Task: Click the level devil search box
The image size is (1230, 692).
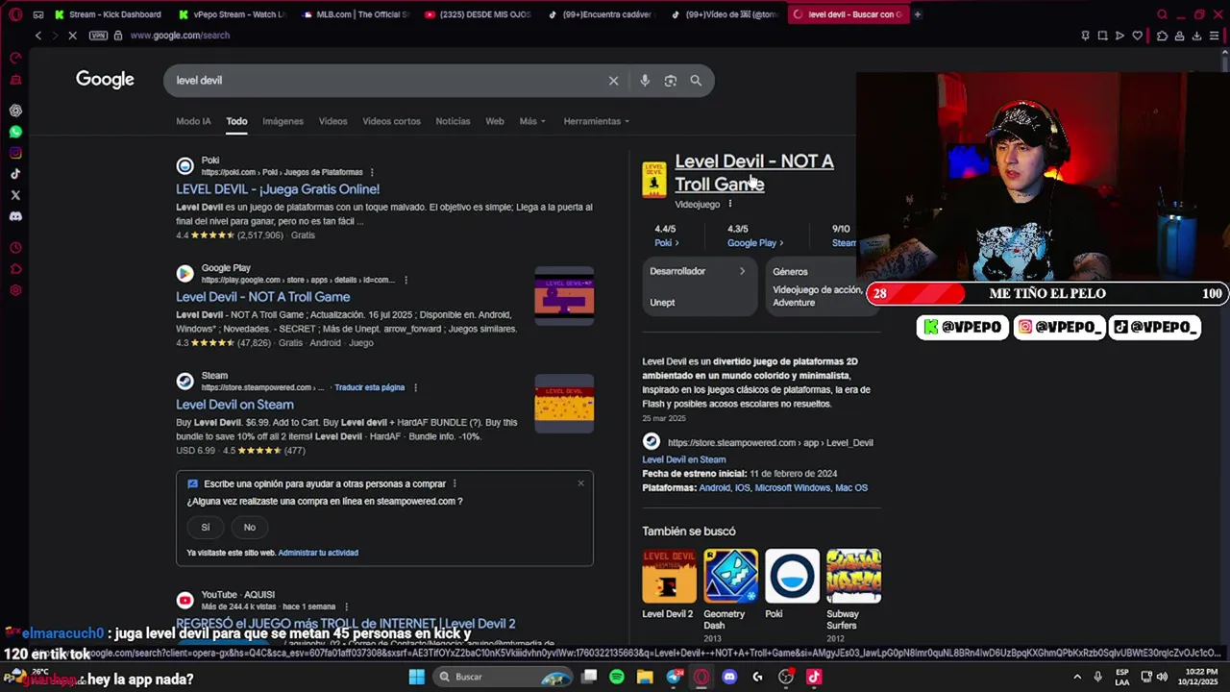Action: point(384,81)
